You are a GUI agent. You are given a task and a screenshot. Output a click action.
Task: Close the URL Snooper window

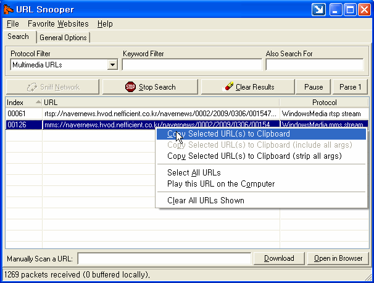click(x=364, y=10)
